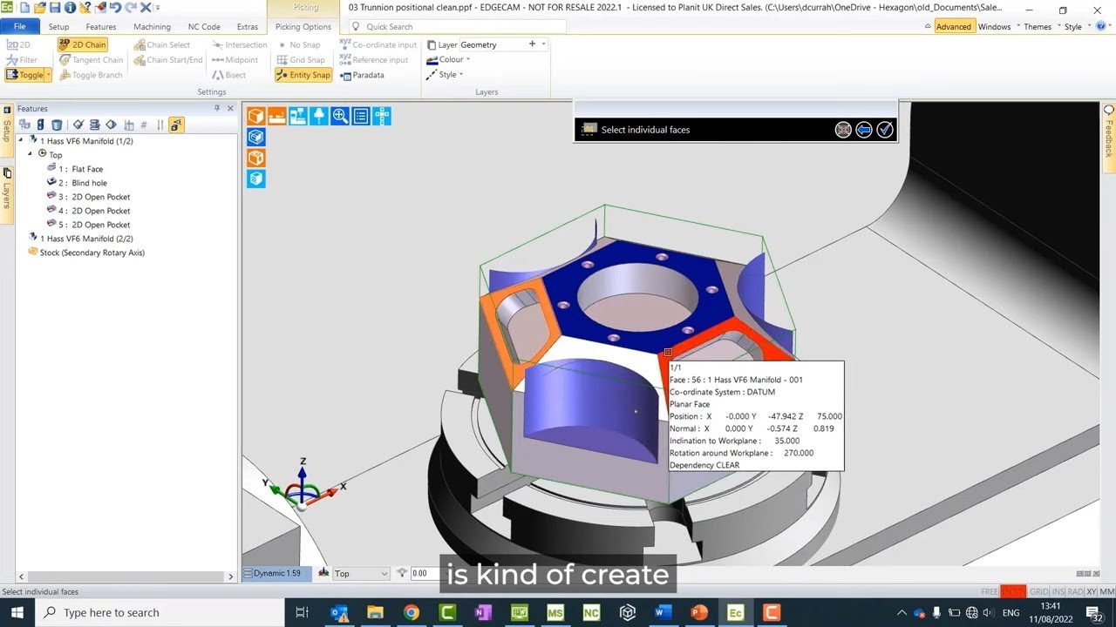Open the Top view dropdown at viewport bottom

click(x=361, y=574)
